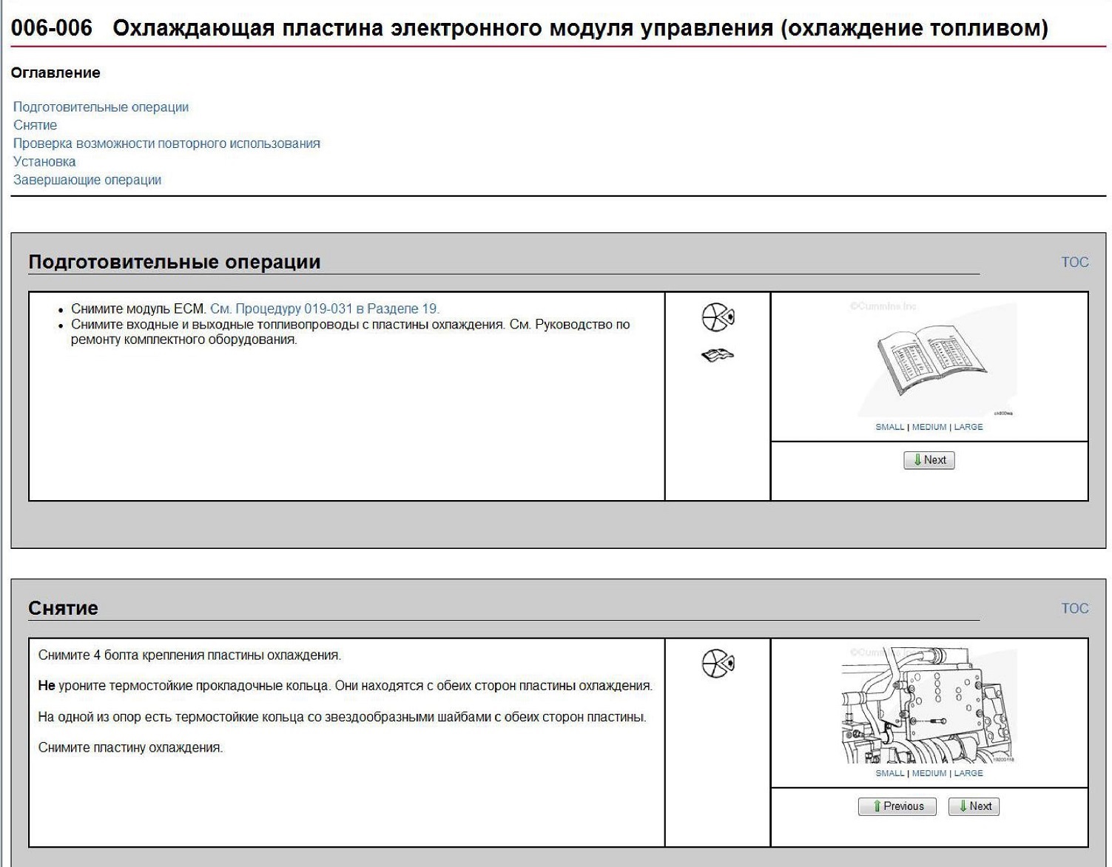Screen dimensions: 1112x867
Task: Select SMALL size for the book illustration
Action: pyautogui.click(x=890, y=427)
